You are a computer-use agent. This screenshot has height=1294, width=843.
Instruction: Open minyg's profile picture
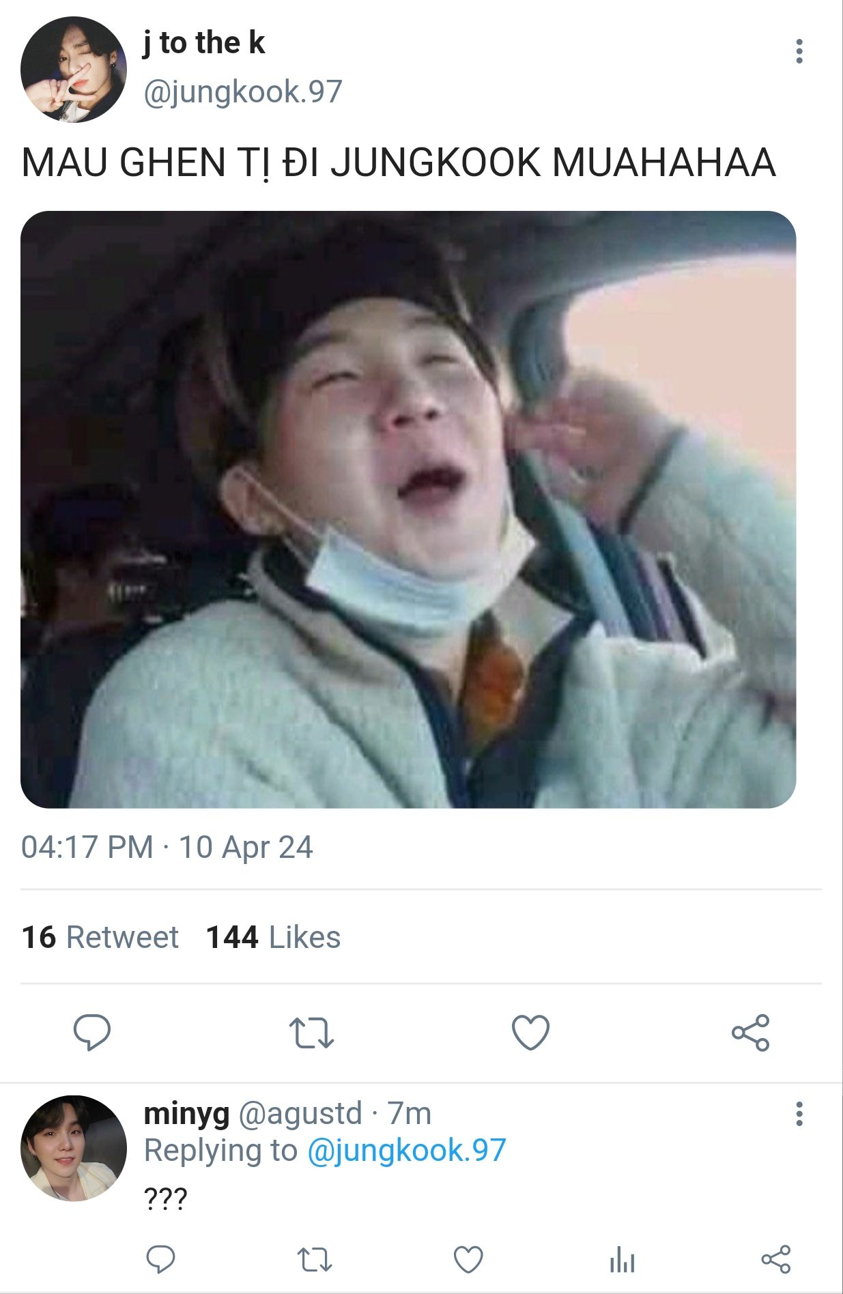tap(73, 1149)
